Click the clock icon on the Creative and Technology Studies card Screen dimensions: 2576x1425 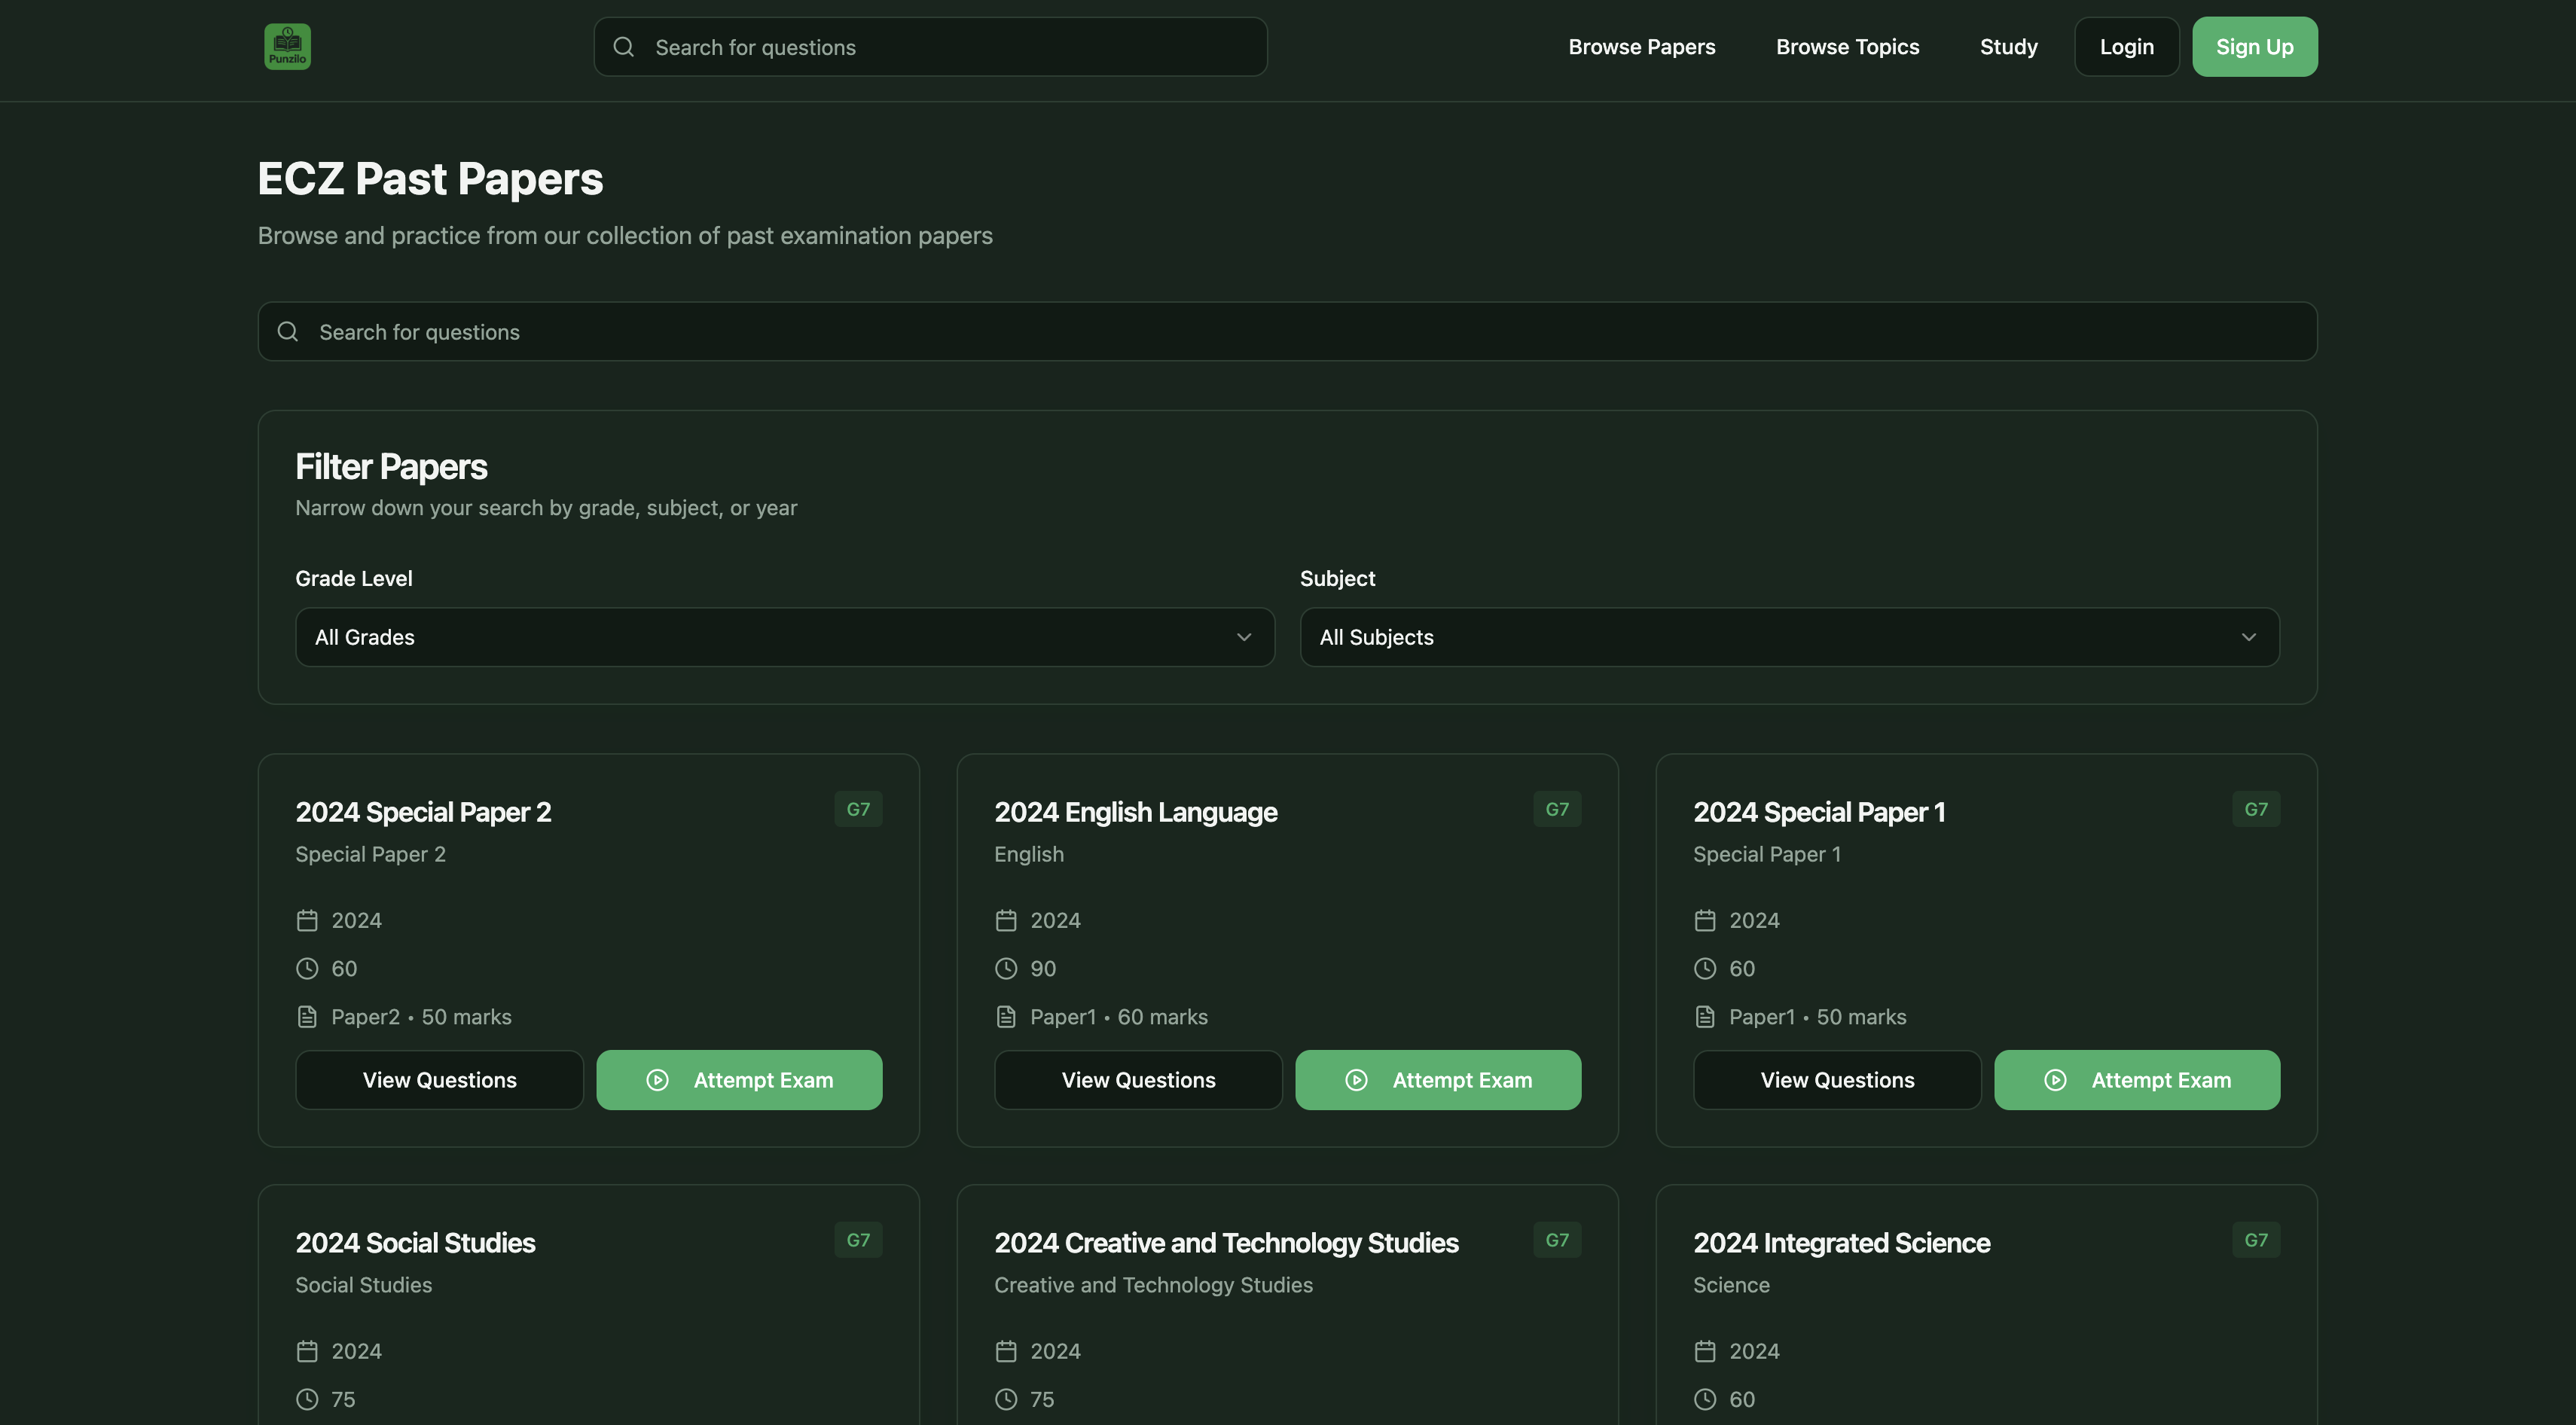click(1006, 1400)
